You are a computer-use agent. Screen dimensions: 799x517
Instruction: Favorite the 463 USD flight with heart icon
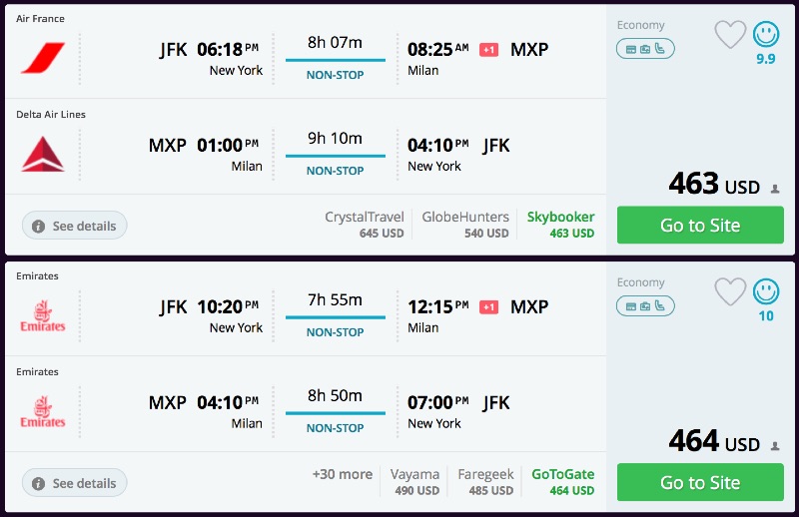(730, 35)
